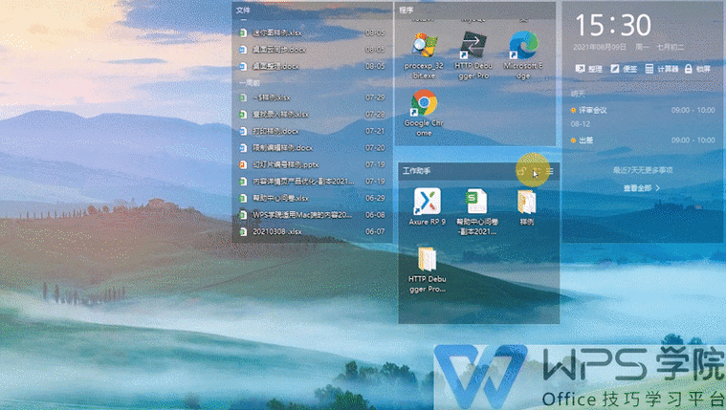Click the 2021年08月09日 date text
Screen dimensions: 726x410
coord(600,47)
